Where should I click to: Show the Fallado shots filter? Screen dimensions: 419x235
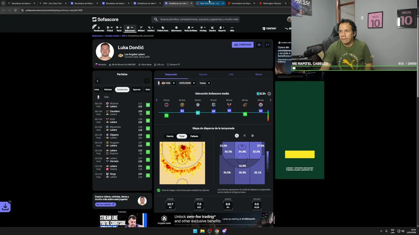tap(194, 136)
